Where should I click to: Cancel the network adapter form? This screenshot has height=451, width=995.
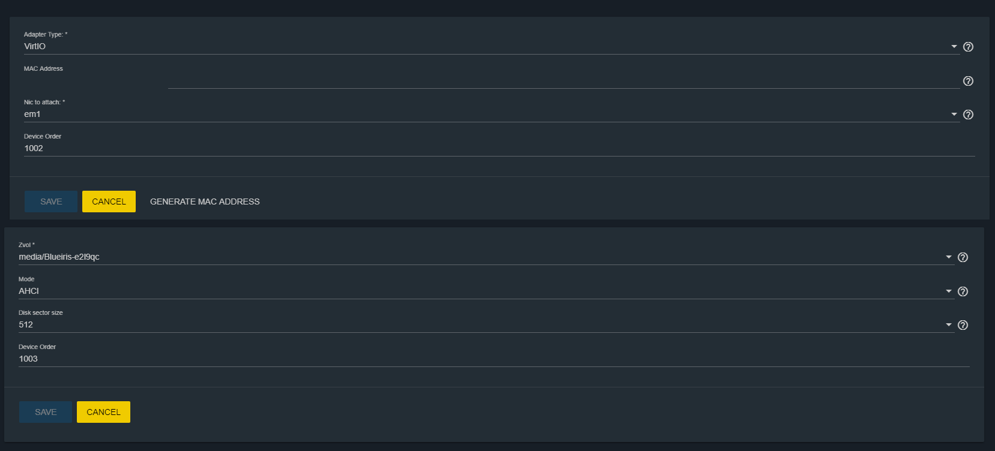coord(109,202)
